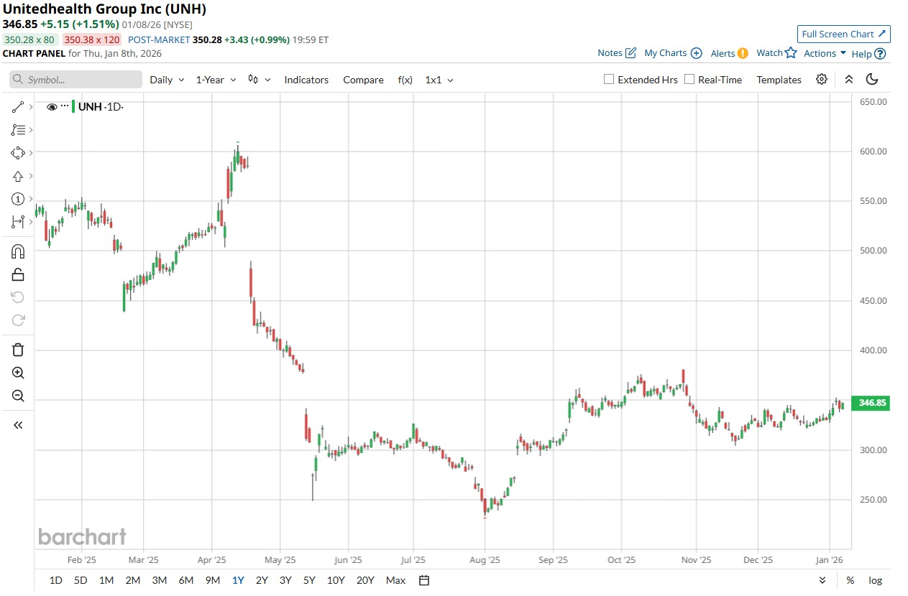Open the candlestick chart type dropdown
Image resolution: width=908 pixels, height=596 pixels.
point(259,80)
